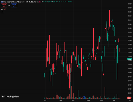Click the Dec label on the time axis
This screenshot has width=133, height=102.
point(73,100)
